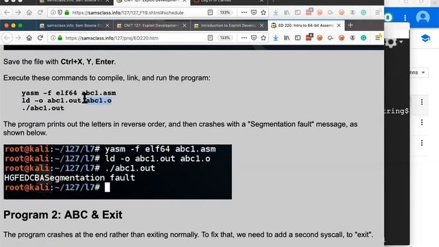Open home page in front Firefox window
Screen dimensions: 439x247
[x=29, y=38]
